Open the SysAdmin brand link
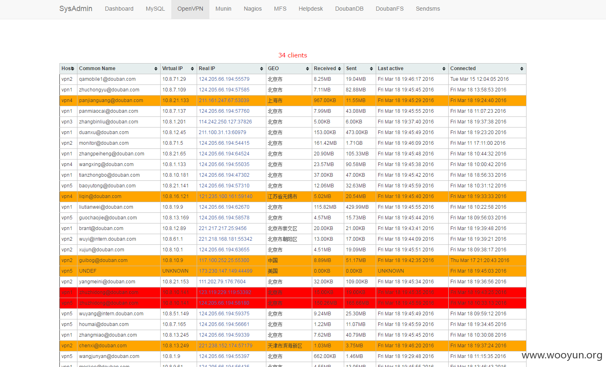606x367 pixels. (x=76, y=9)
